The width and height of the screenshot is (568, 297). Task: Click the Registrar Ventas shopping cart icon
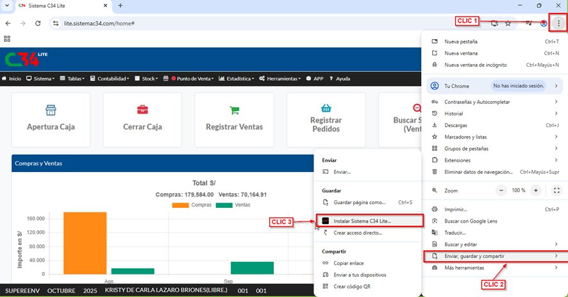click(234, 110)
